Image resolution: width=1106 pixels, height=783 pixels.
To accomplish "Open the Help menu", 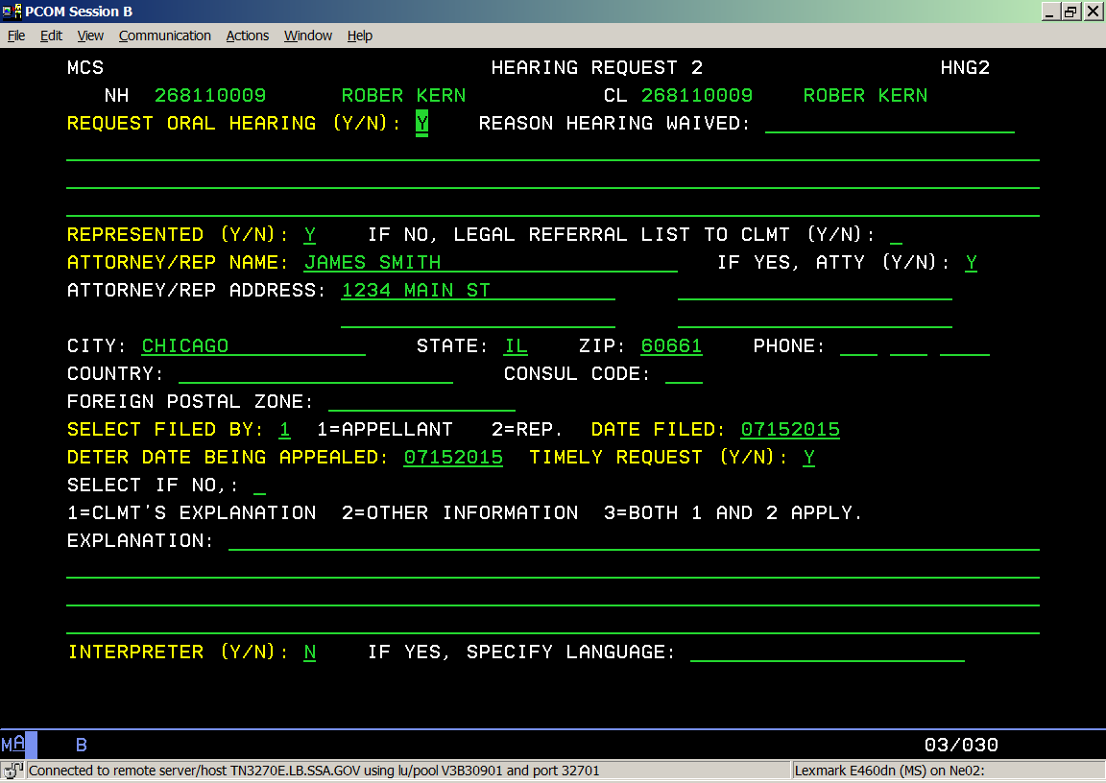I will pos(359,36).
